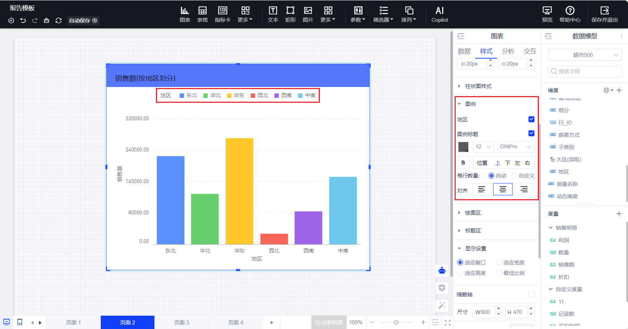Open the AI Copilot assistant
The height and width of the screenshot is (329, 628).
click(439, 14)
